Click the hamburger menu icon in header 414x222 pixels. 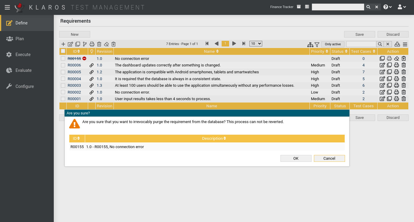(7, 7)
